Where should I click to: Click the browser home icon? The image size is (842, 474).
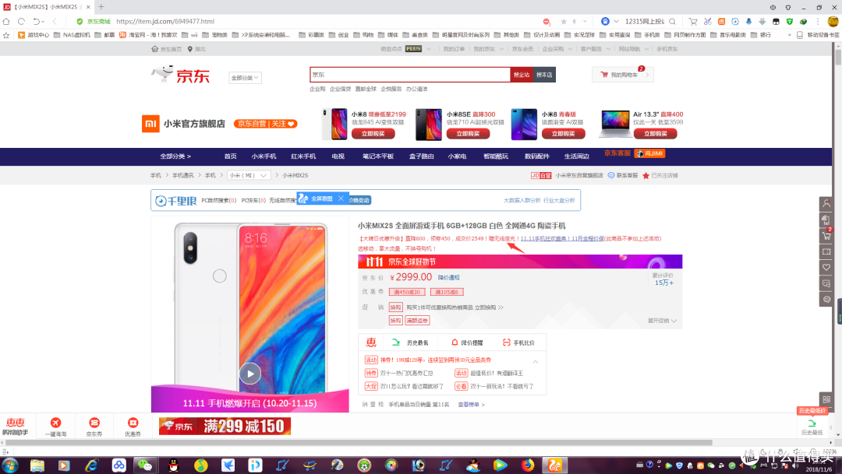pyautogui.click(x=6, y=22)
